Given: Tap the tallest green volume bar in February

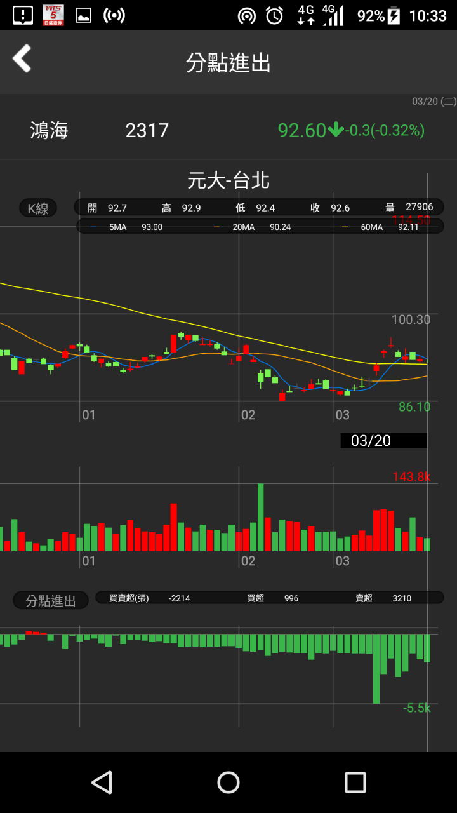Looking at the screenshot, I should (x=261, y=517).
